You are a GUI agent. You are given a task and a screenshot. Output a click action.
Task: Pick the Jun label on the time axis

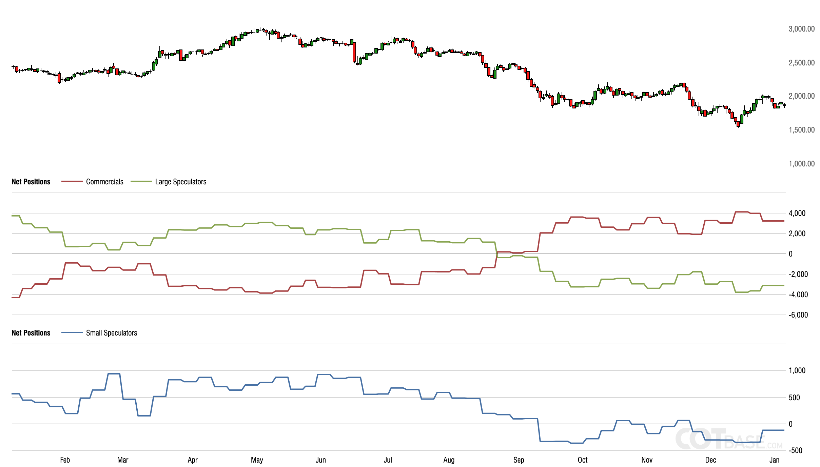[320, 460]
